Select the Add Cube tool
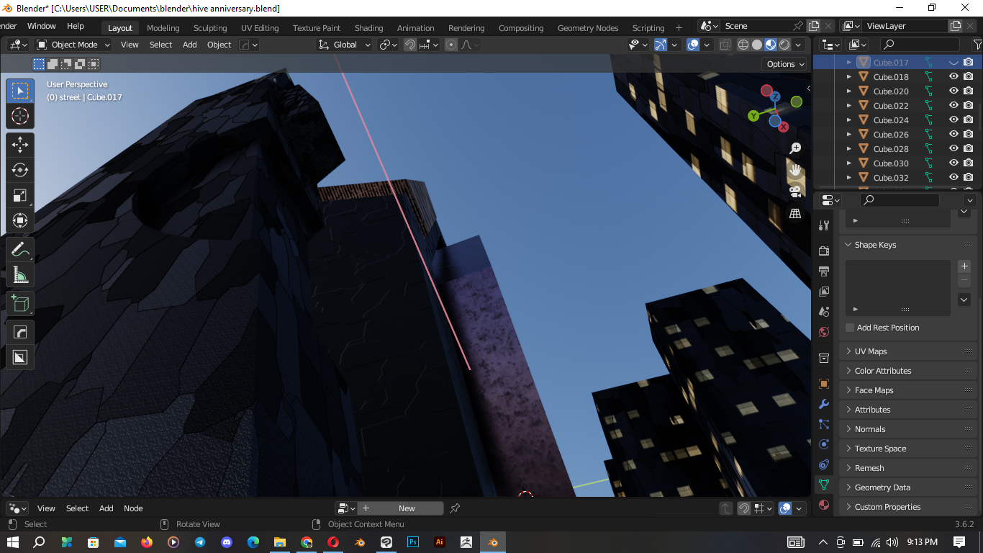The image size is (983, 553). [x=20, y=303]
